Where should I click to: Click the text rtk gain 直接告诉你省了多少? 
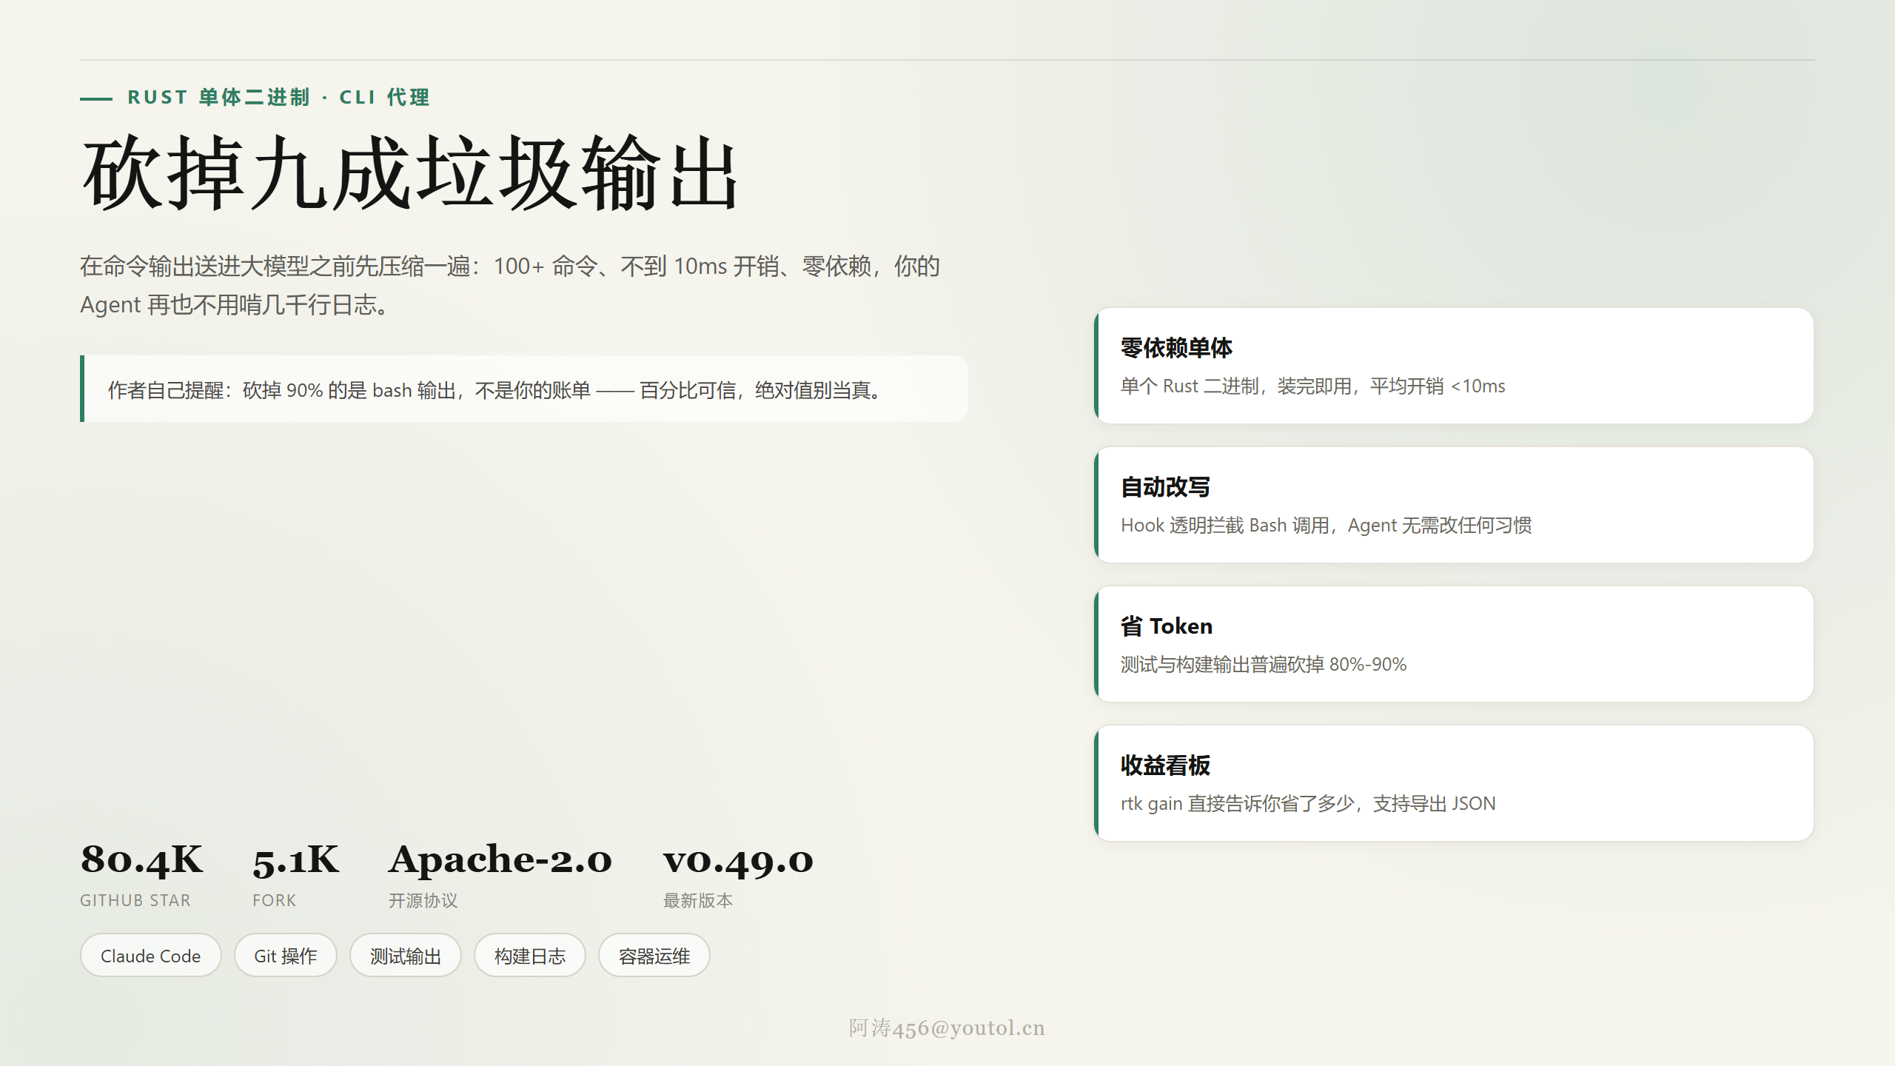pos(1238,803)
